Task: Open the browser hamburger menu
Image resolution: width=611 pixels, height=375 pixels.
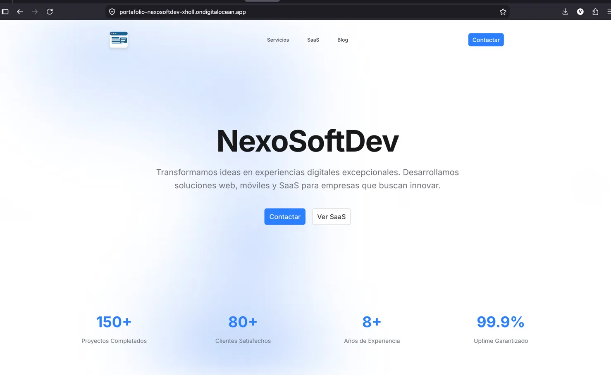Action: (609, 12)
